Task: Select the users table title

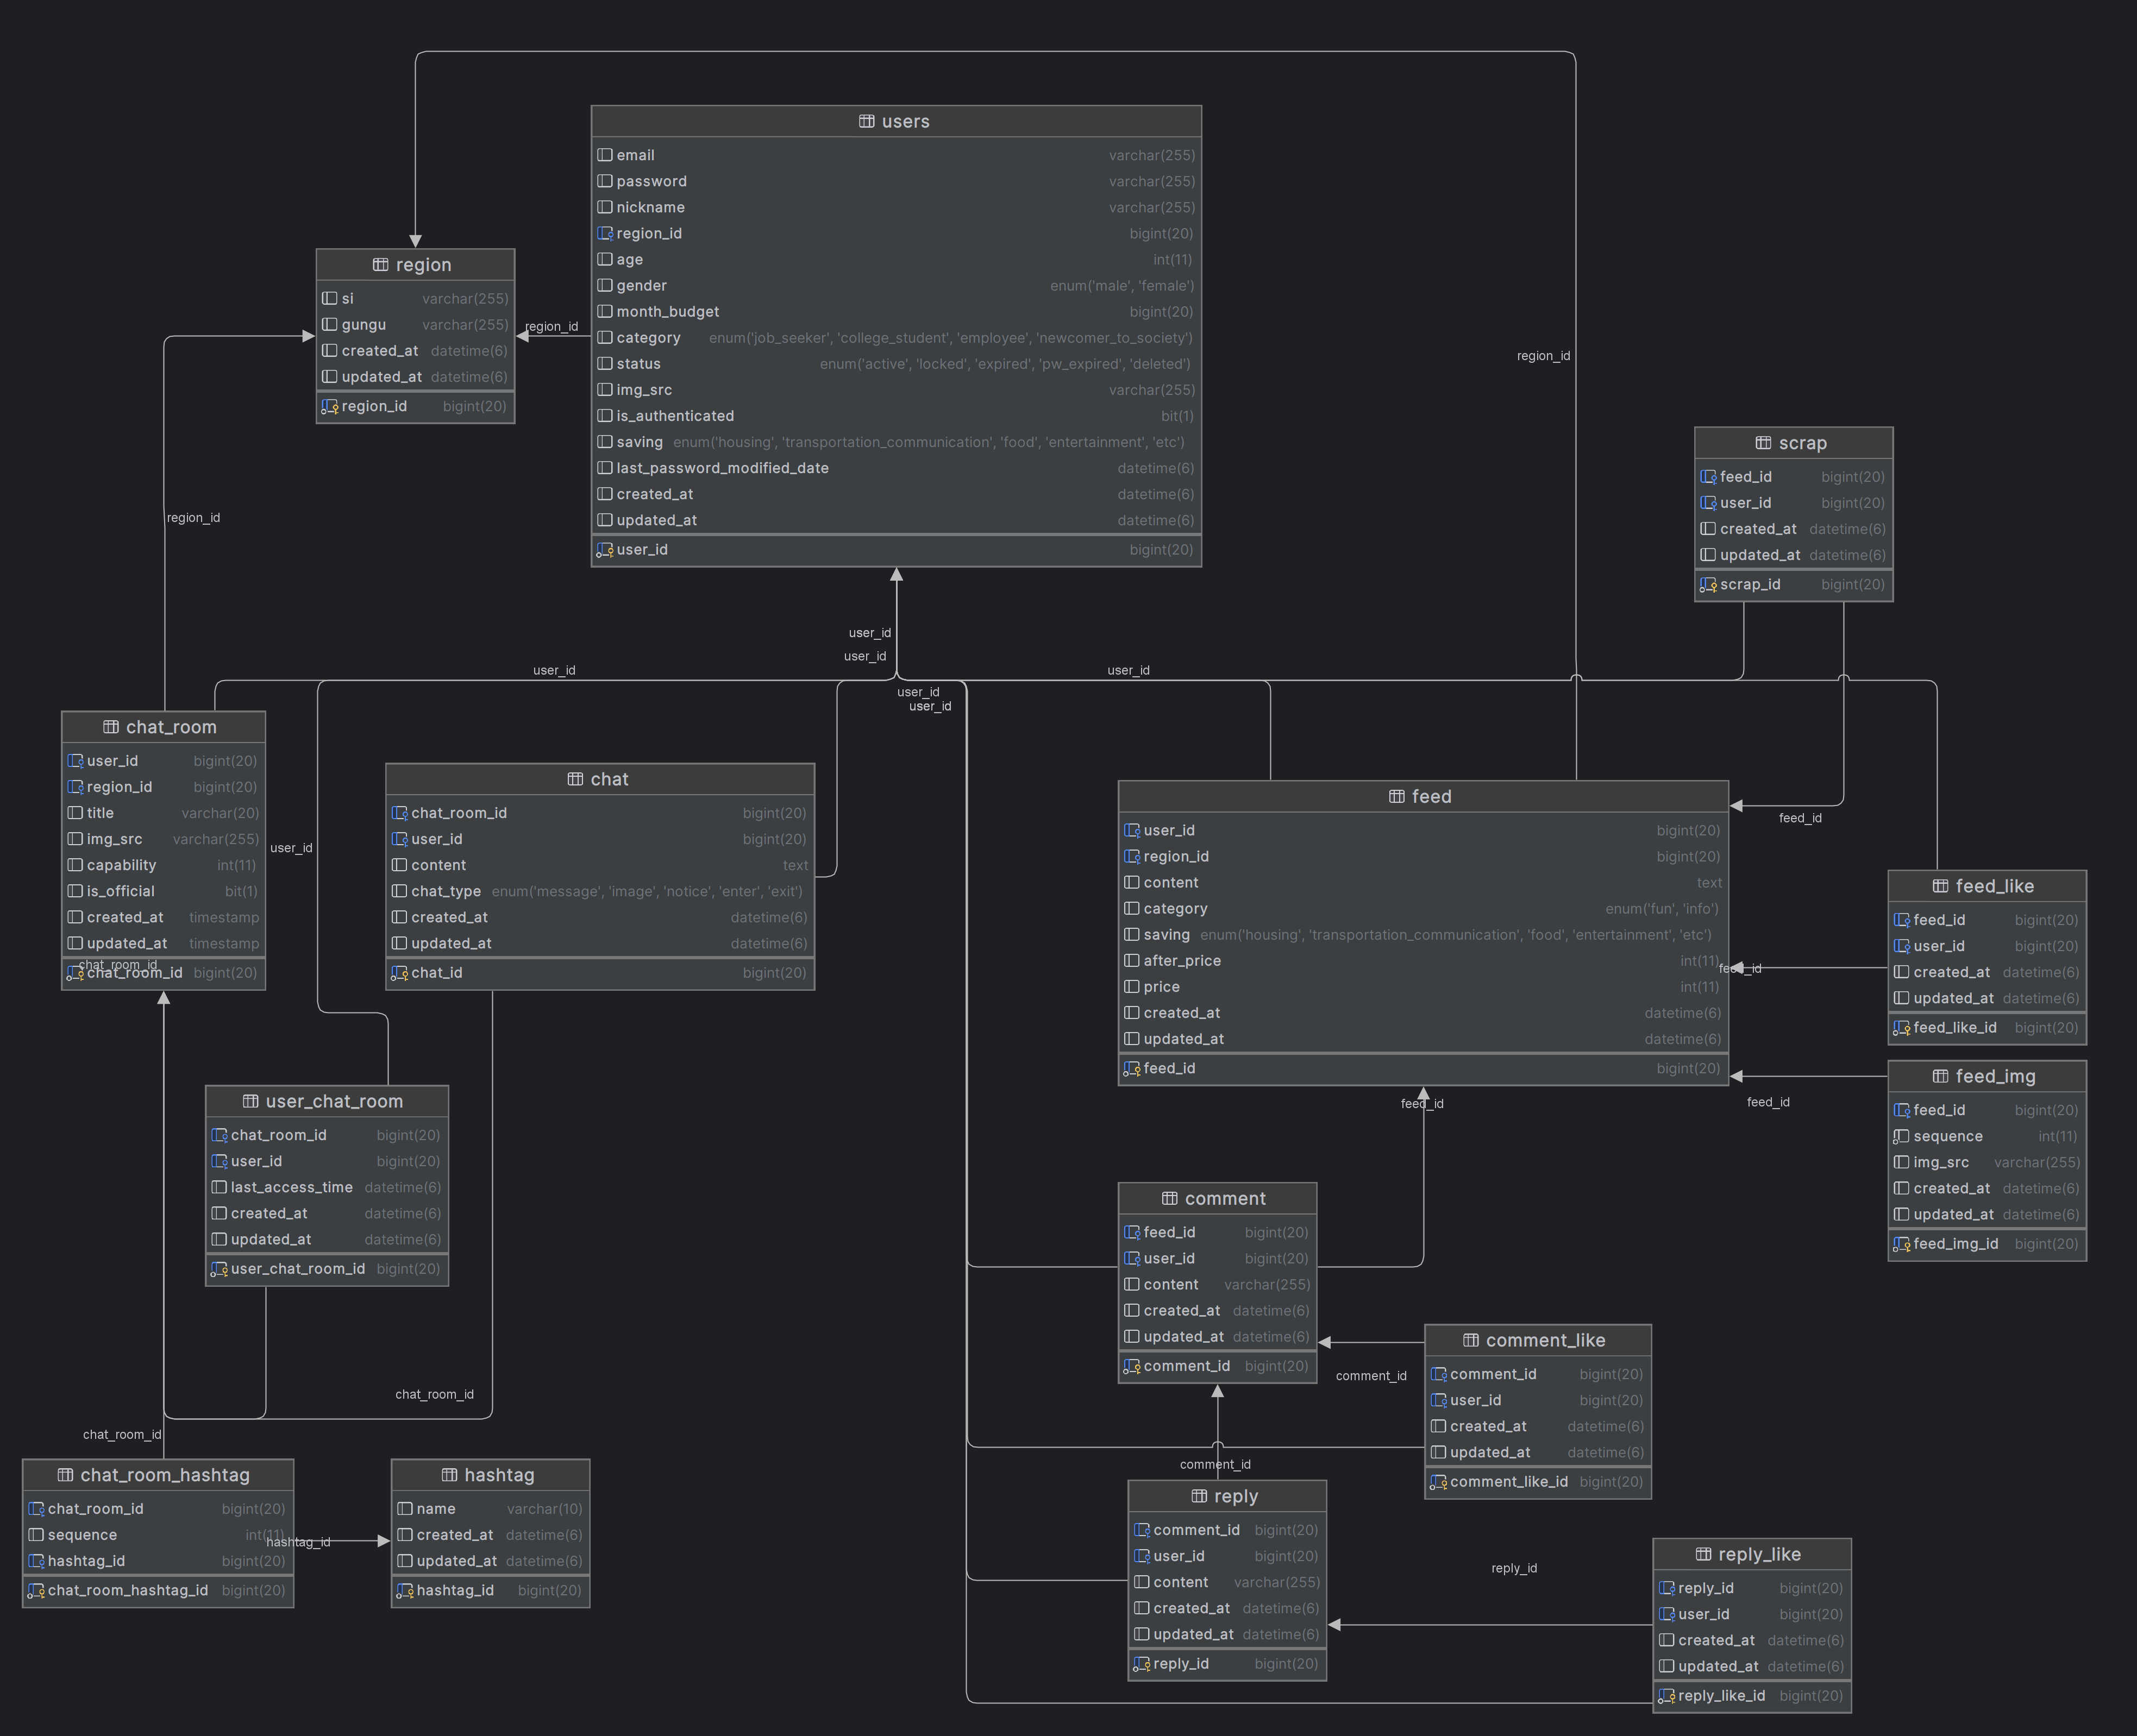Action: [906, 121]
